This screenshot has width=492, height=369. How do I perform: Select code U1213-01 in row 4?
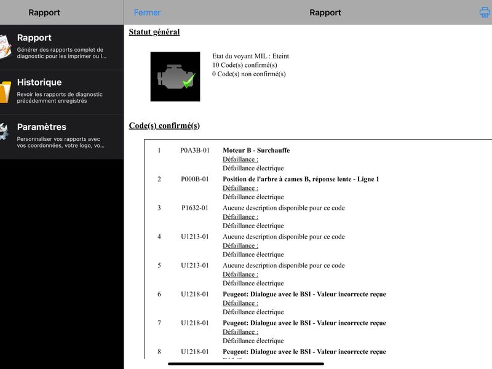tap(194, 237)
